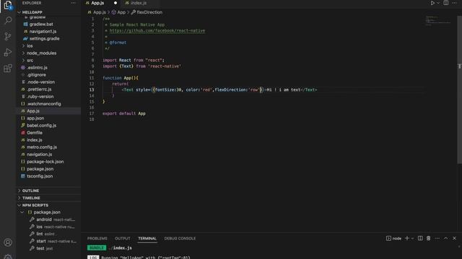The height and width of the screenshot is (259, 462).
Task: Run the code with play icon
Action: [x=432, y=3]
